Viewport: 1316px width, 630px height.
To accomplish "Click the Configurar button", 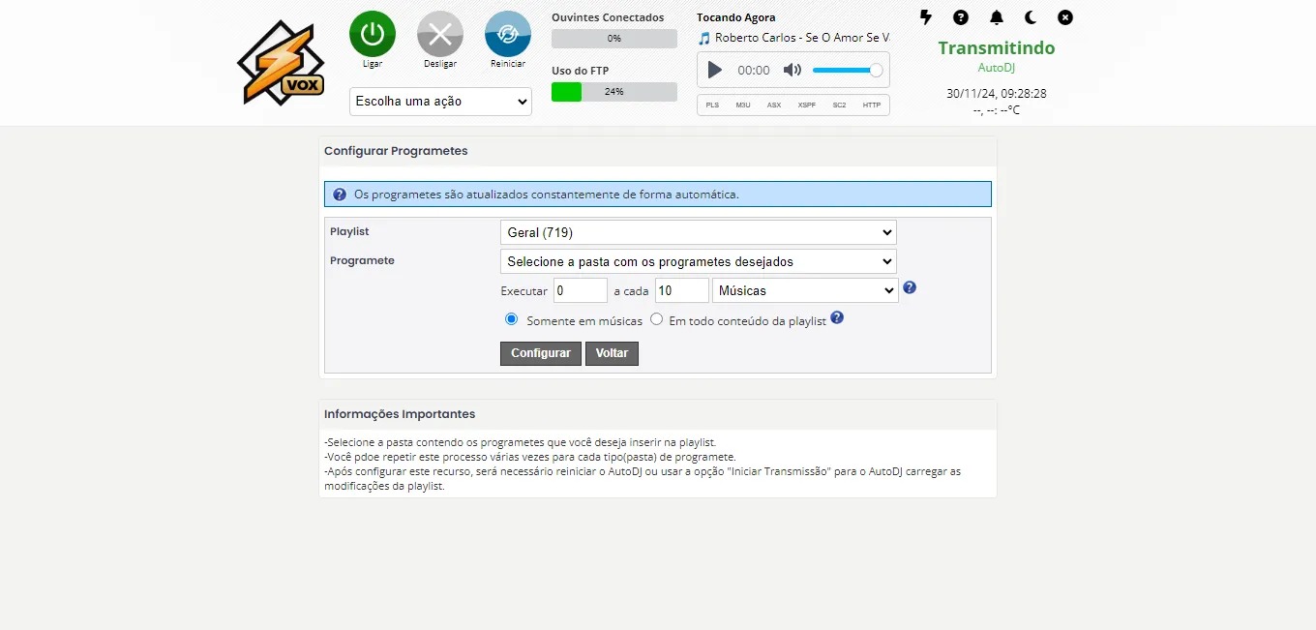I will pos(540,353).
